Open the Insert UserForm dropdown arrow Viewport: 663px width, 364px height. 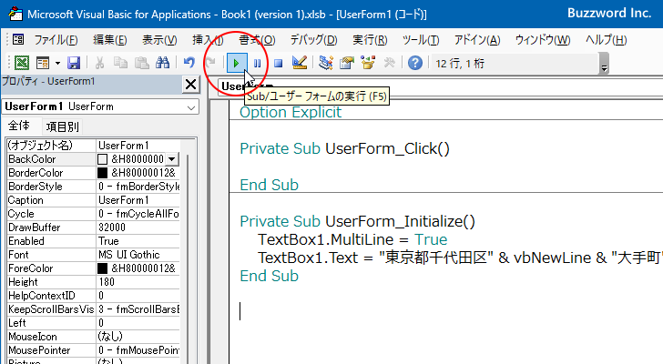pos(57,64)
